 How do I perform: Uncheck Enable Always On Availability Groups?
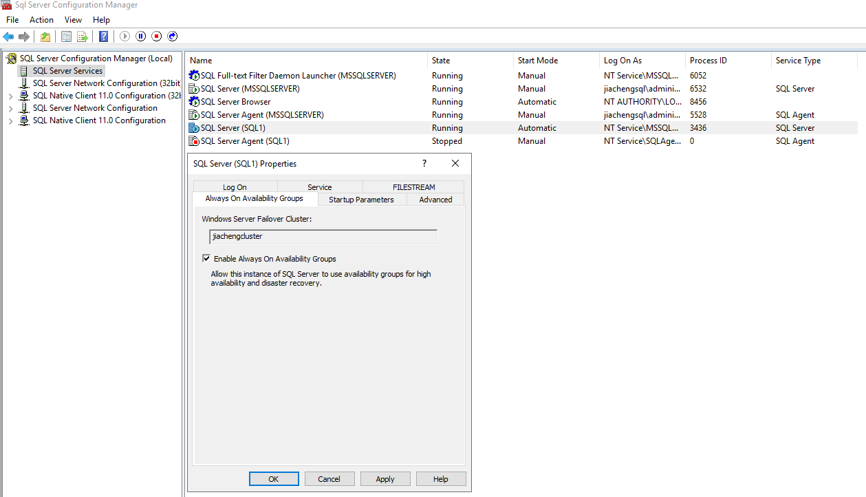206,259
